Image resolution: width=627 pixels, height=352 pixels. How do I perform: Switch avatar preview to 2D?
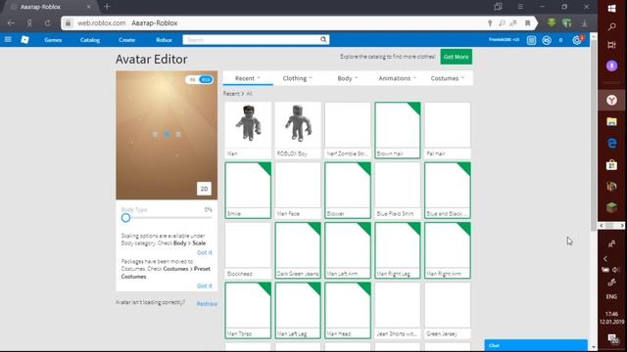pyautogui.click(x=204, y=189)
